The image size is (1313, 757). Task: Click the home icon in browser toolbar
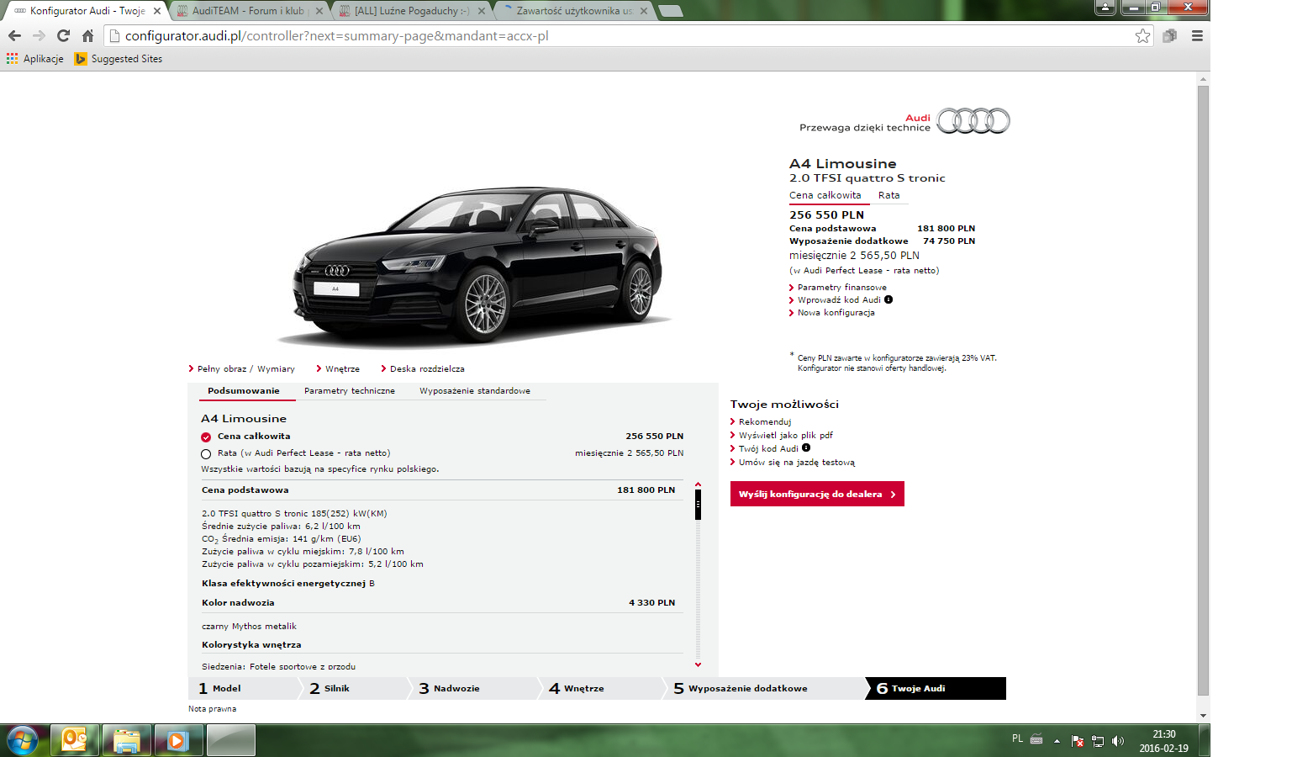pos(87,35)
